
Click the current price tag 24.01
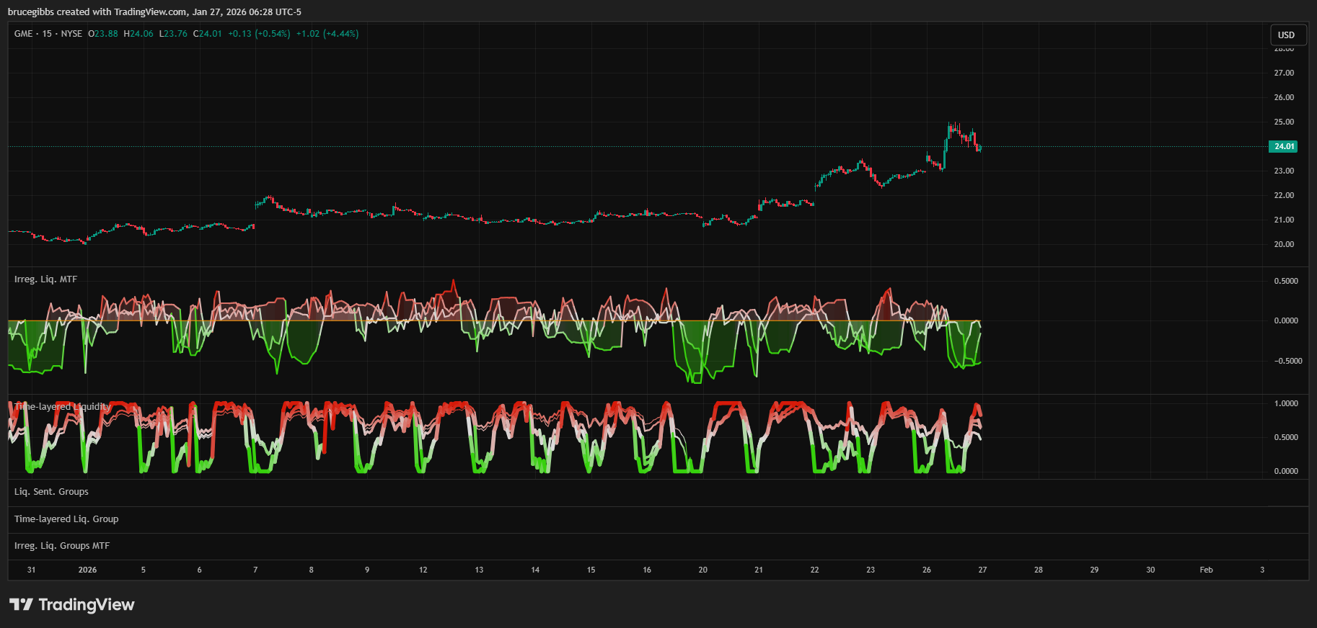point(1283,146)
